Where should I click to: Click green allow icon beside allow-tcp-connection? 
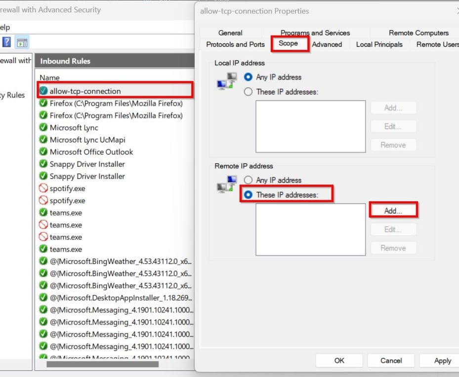[43, 91]
